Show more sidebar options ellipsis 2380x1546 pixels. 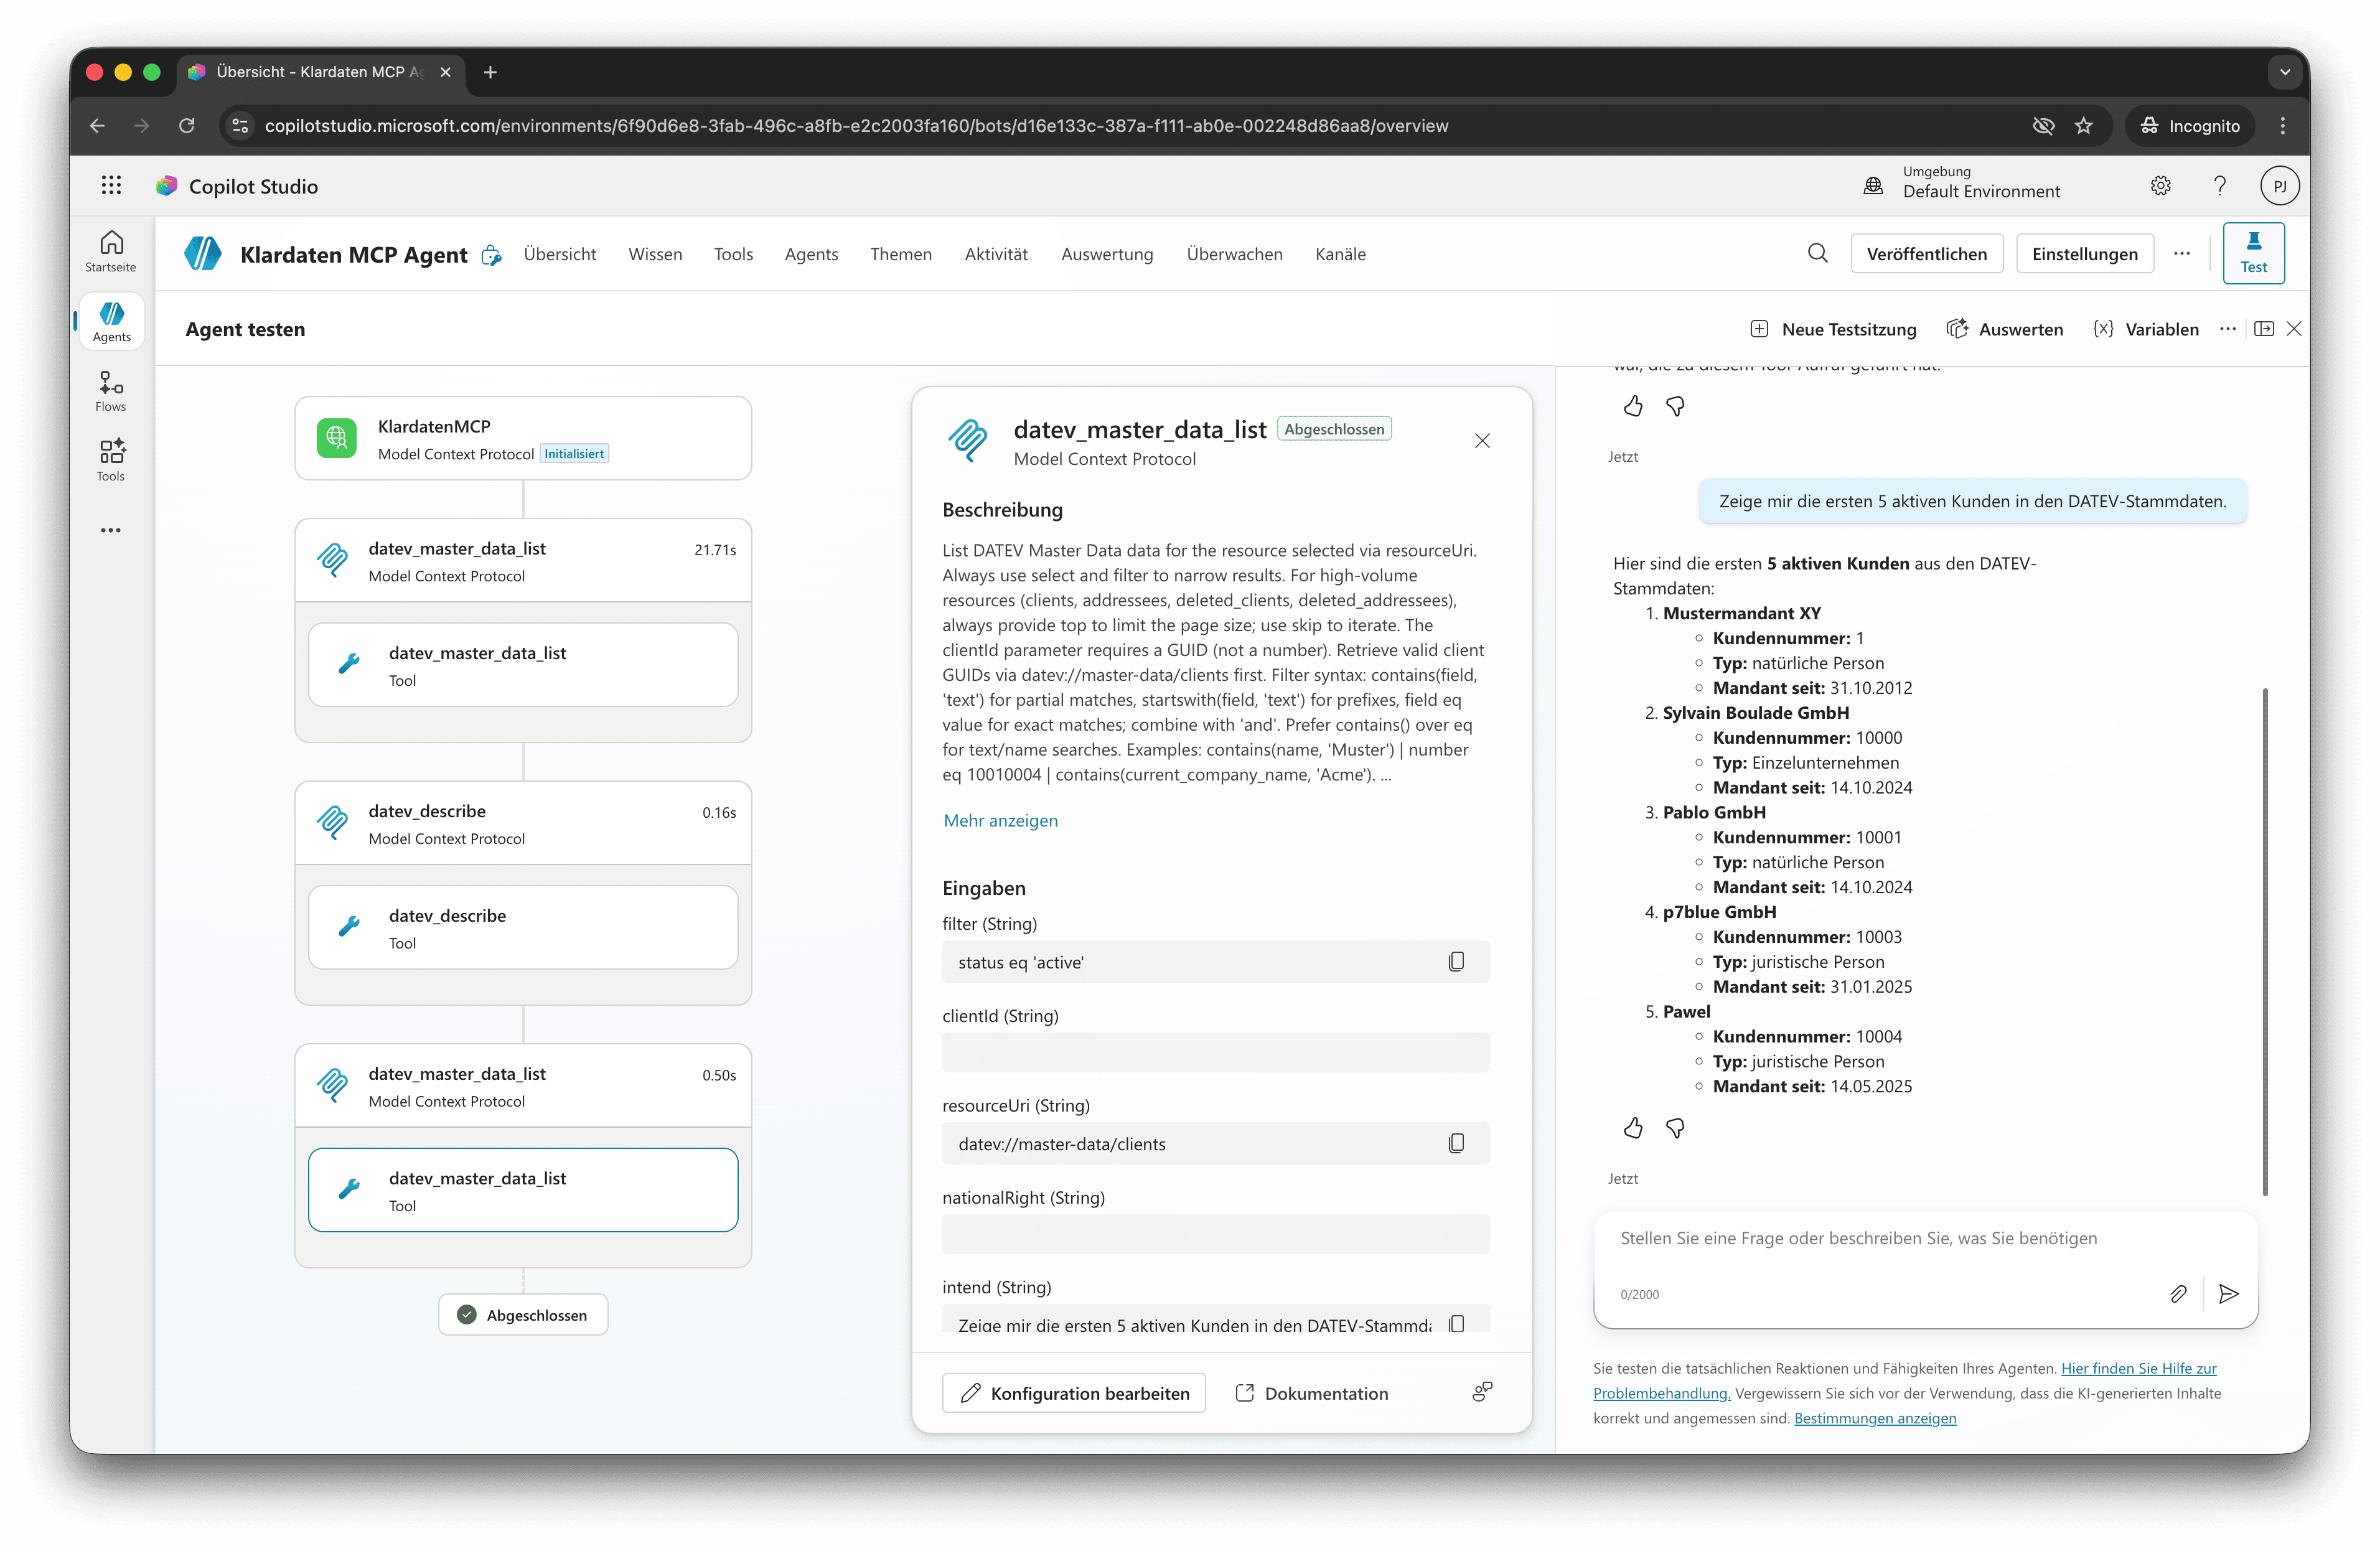111,530
